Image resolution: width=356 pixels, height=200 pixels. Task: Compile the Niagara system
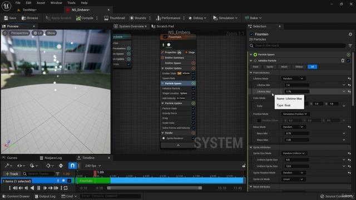tap(85, 18)
